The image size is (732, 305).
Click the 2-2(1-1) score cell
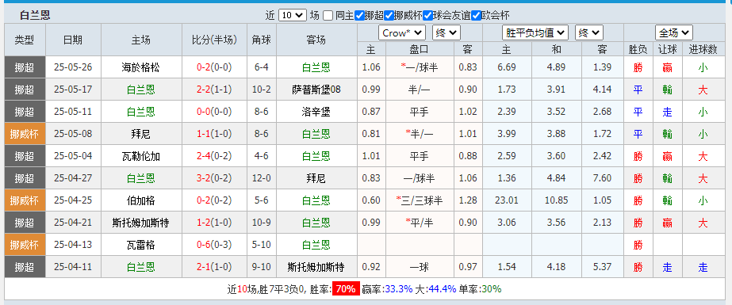[214, 90]
